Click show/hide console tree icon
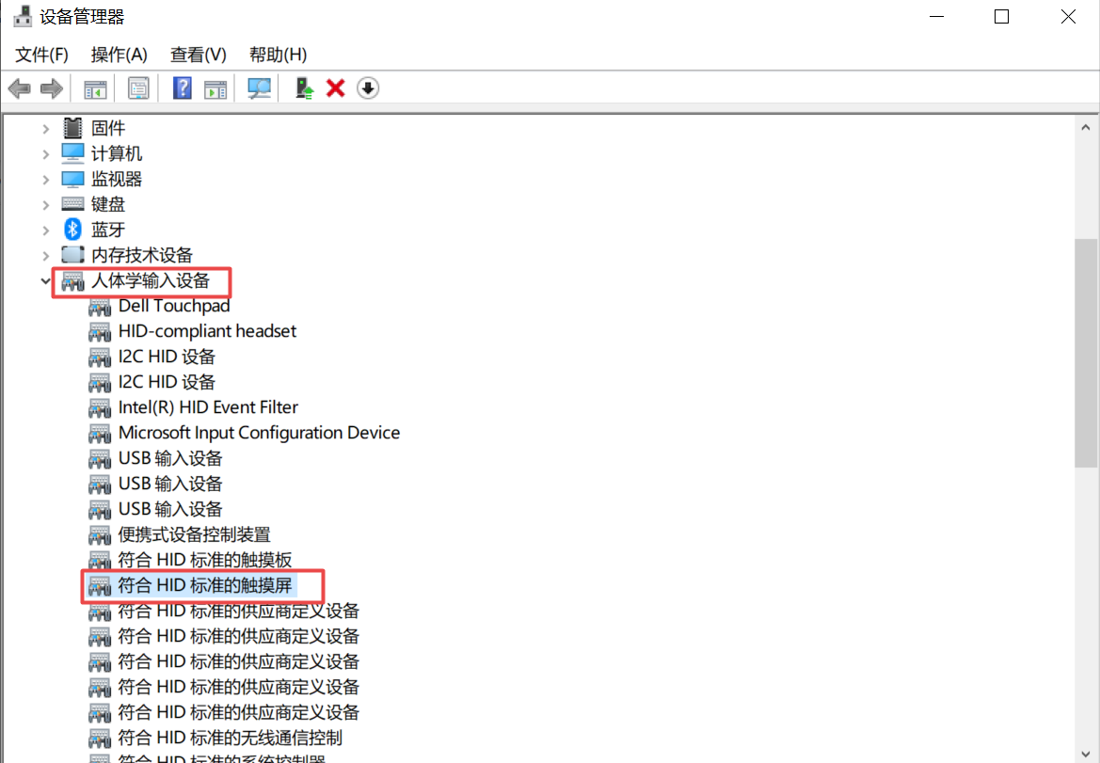 point(95,88)
